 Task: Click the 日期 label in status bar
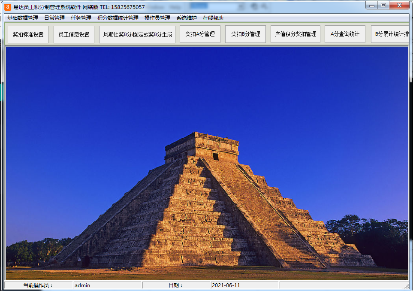[175, 285]
